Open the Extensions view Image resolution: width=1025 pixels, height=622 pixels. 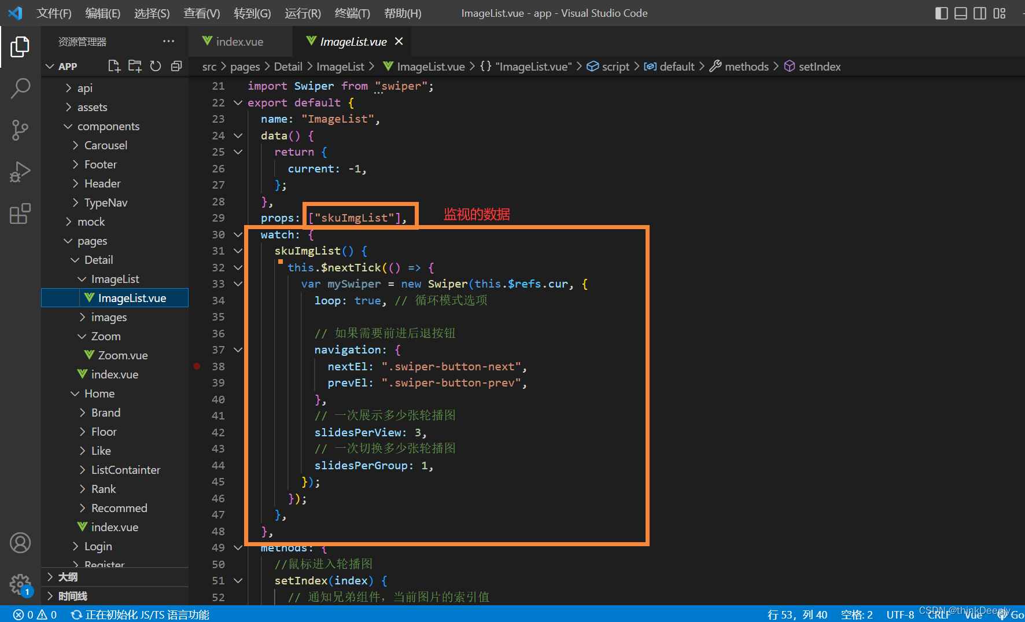tap(21, 214)
